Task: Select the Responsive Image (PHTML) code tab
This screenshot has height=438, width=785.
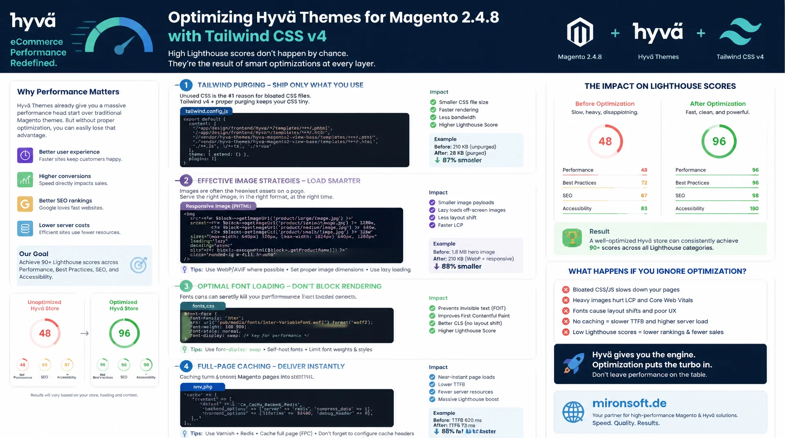Action: (x=218, y=206)
